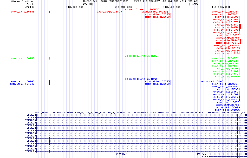Click the SNORA87 gene label
Screen dimensions: 247x158
click(122, 154)
